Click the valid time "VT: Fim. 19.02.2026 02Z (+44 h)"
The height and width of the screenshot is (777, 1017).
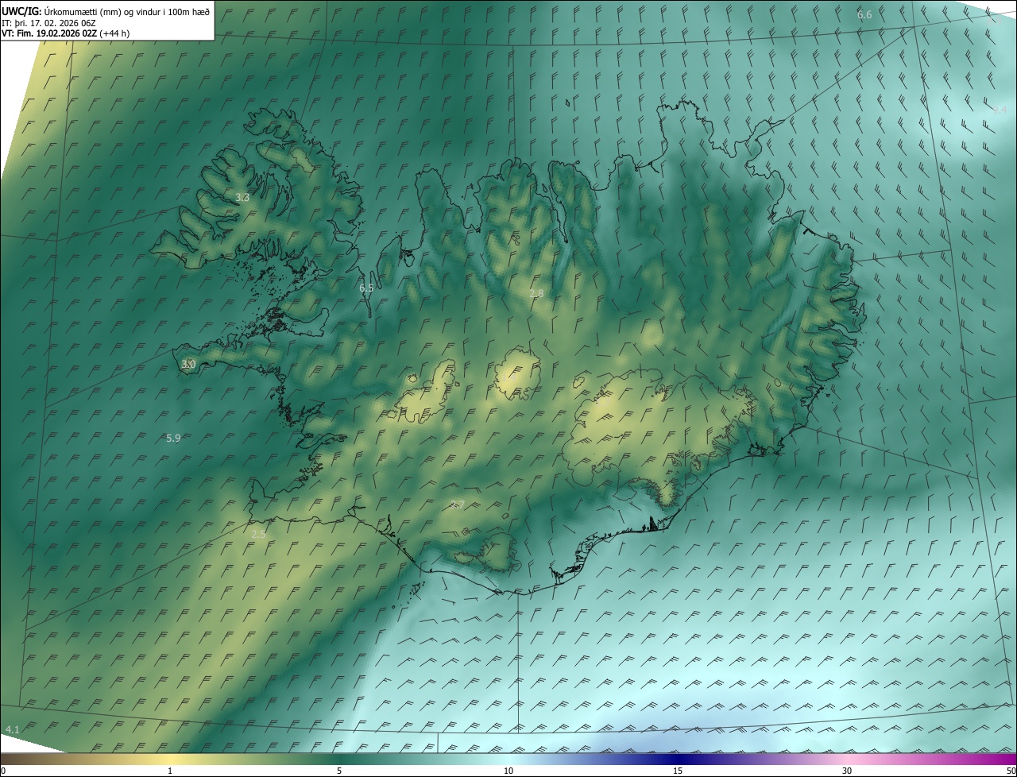pyautogui.click(x=65, y=33)
